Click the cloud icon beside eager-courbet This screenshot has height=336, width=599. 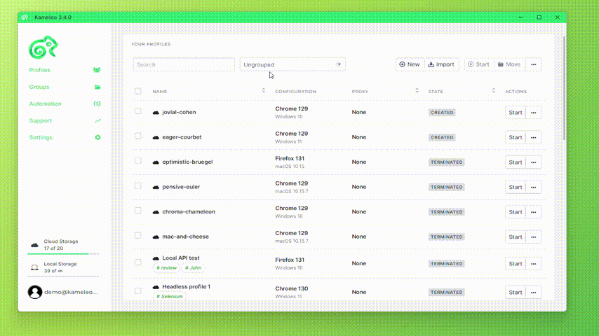pyautogui.click(x=156, y=137)
